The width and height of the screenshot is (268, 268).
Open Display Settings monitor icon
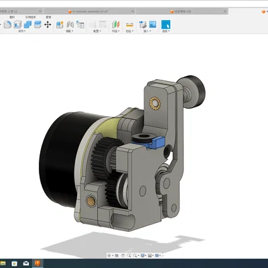point(143,255)
